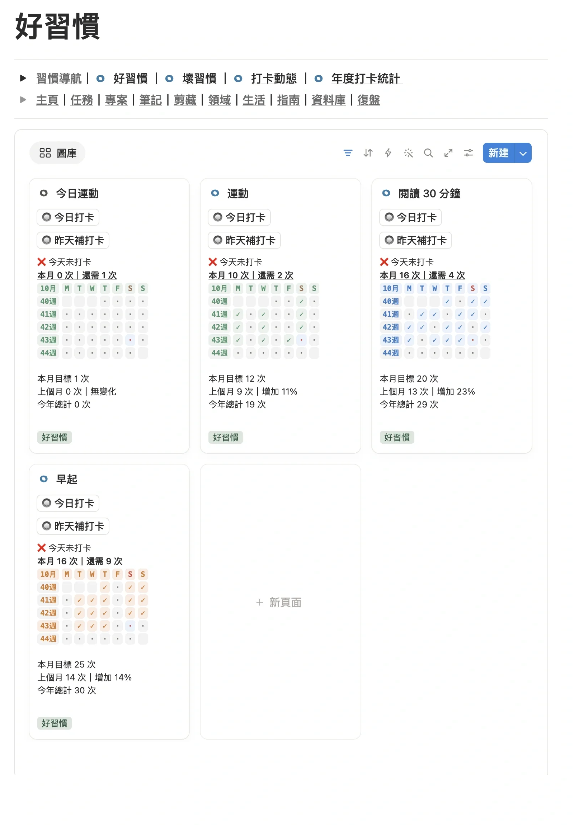Open view settings sliders icon
The height and width of the screenshot is (825, 574).
click(468, 153)
